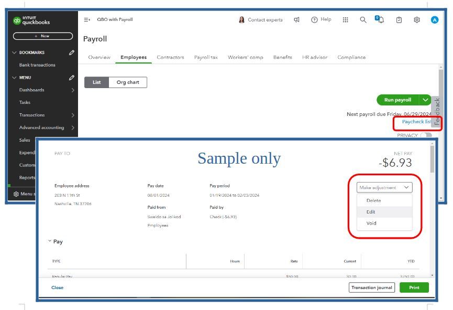Click the green Print button
453x310 pixels.
[414, 287]
